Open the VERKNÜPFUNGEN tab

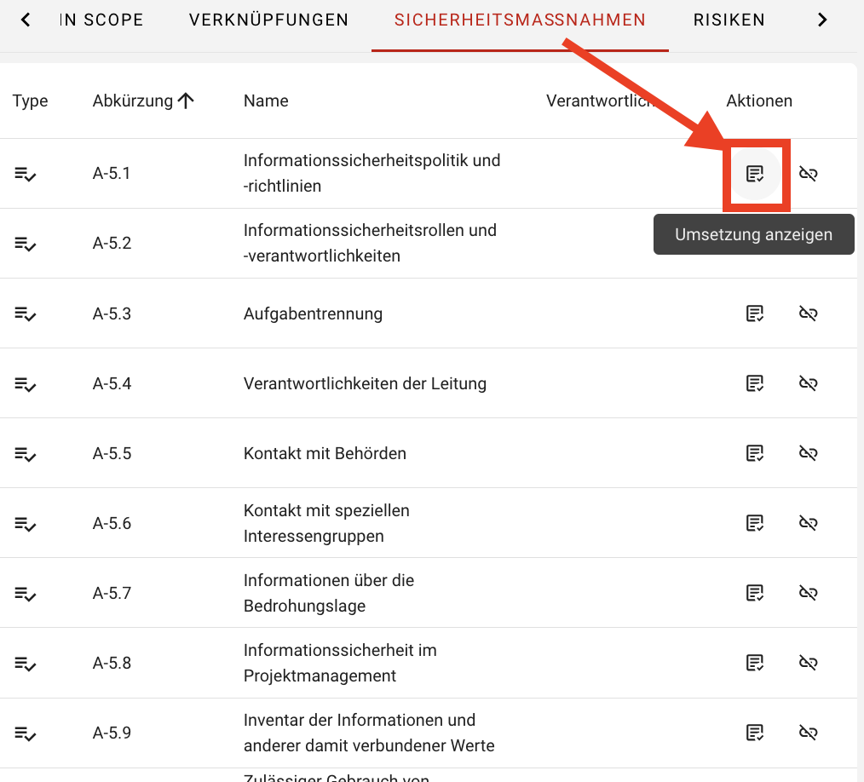(x=268, y=20)
